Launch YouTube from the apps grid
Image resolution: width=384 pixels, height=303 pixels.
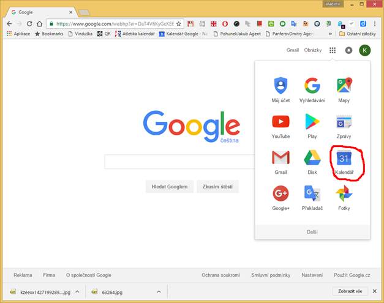click(x=280, y=126)
